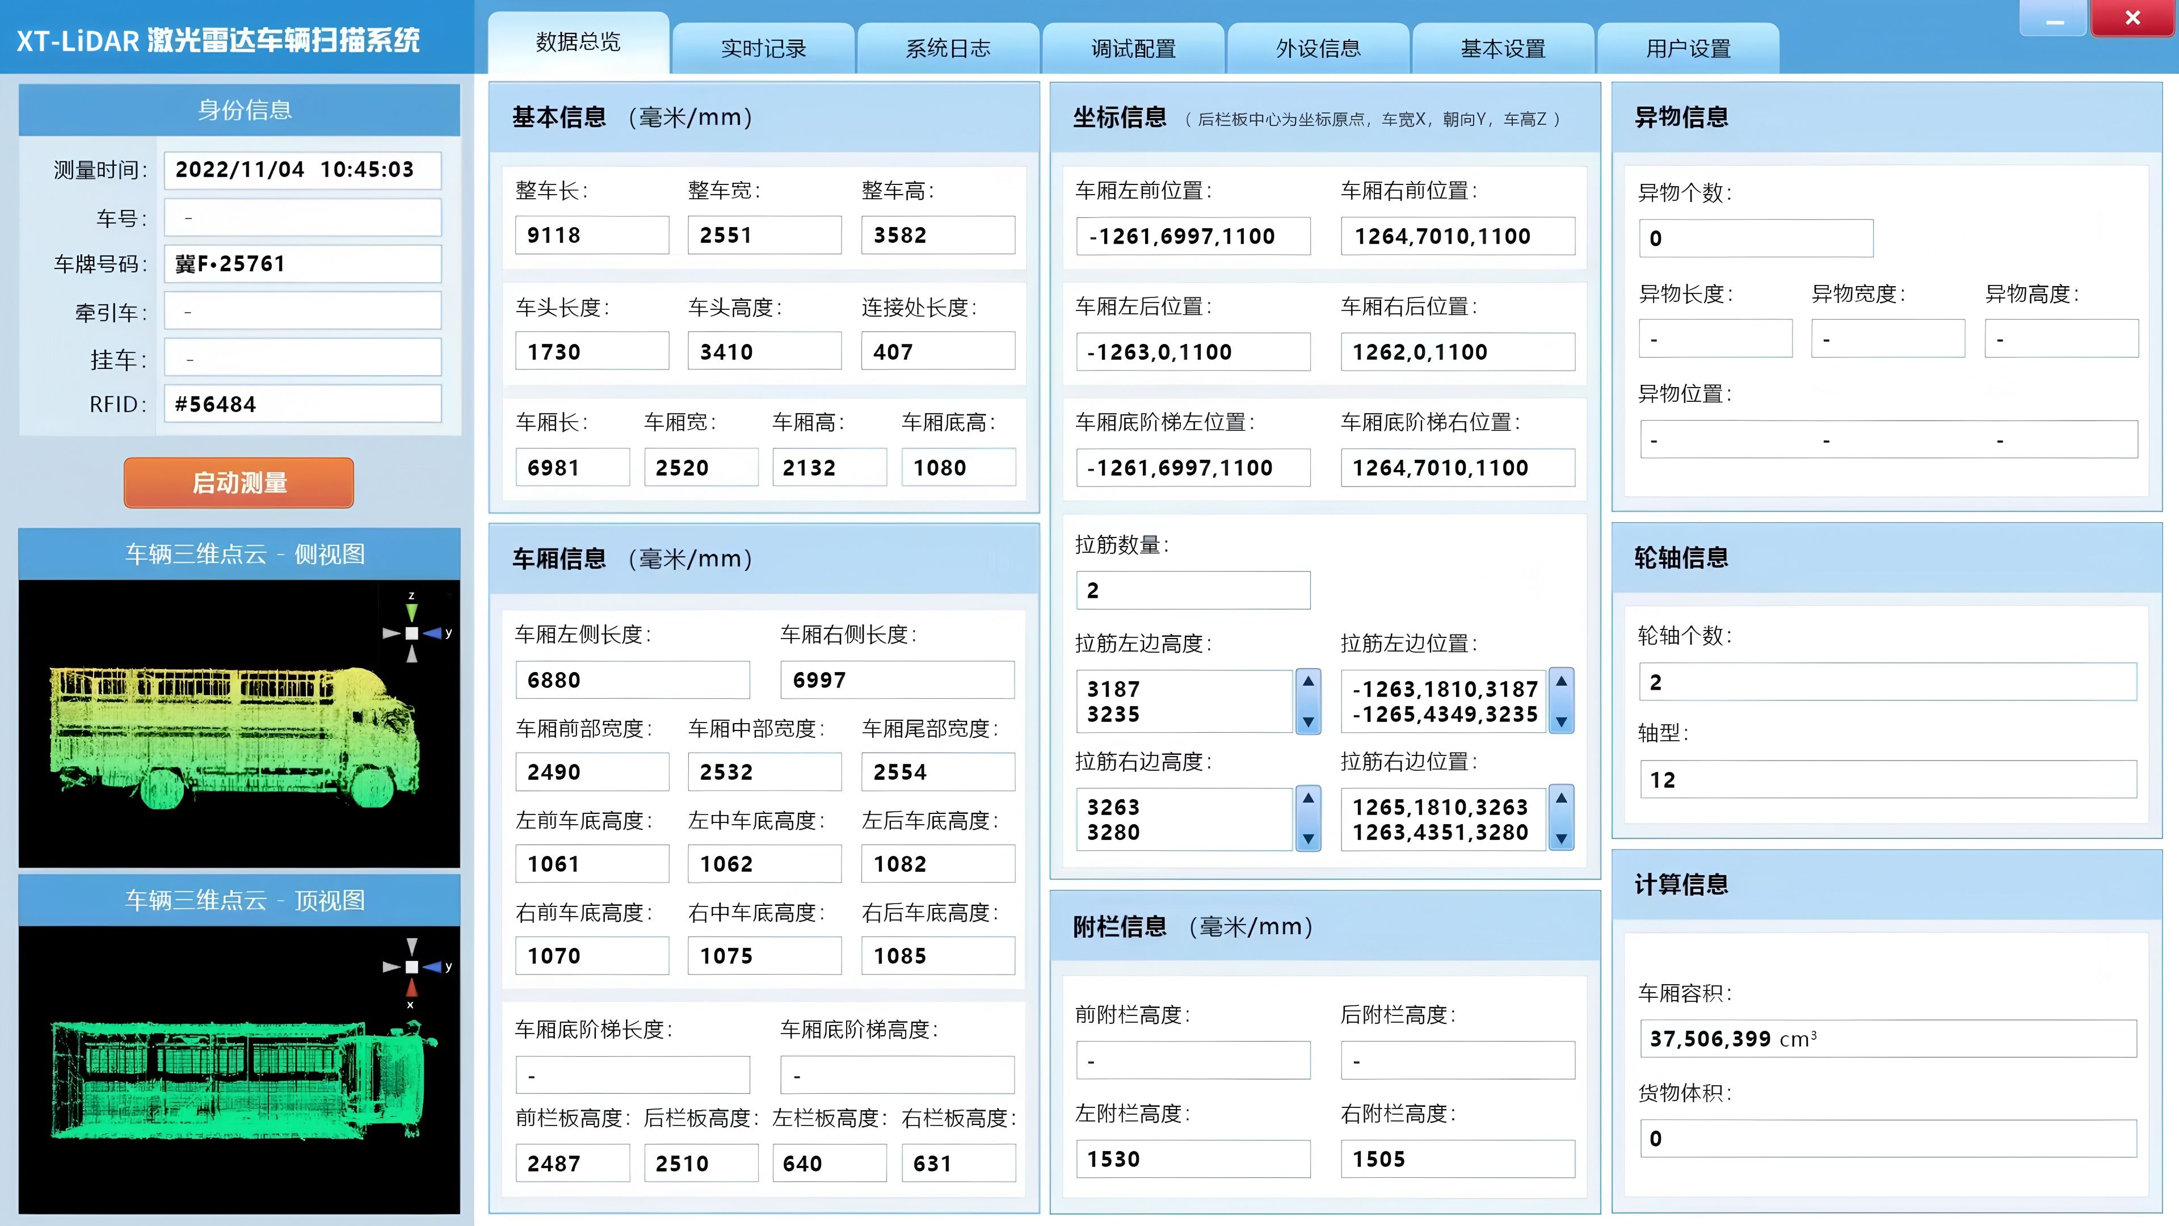The width and height of the screenshot is (2179, 1226).
Task: Increment 拉筋左边高度 using its up stepper
Action: click(x=1309, y=682)
